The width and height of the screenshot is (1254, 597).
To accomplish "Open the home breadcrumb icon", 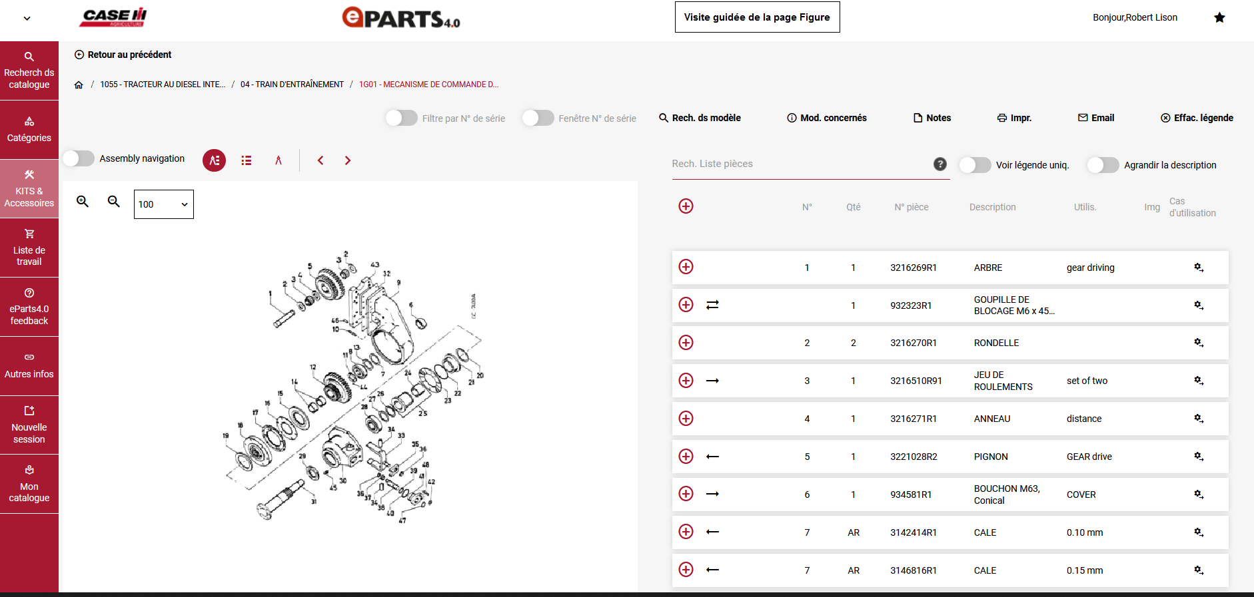I will 79,85.
